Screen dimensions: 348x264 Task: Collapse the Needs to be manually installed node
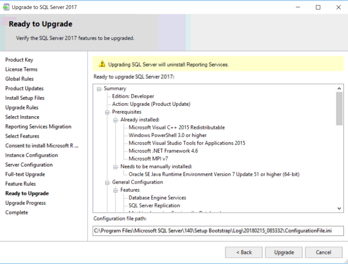pos(116,167)
